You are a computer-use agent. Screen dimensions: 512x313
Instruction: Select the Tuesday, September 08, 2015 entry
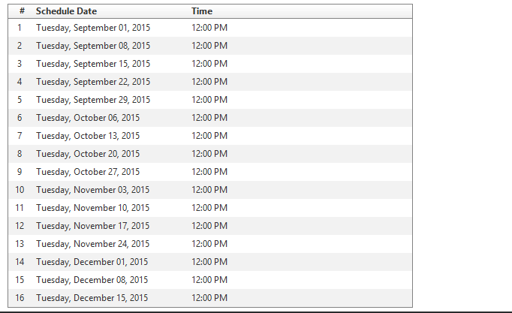pos(93,46)
